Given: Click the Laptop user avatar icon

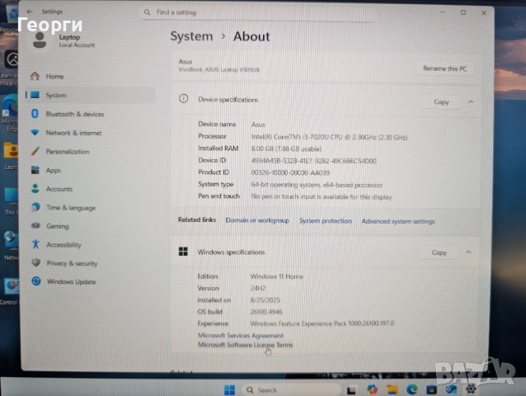Looking at the screenshot, I should click(x=40, y=40).
